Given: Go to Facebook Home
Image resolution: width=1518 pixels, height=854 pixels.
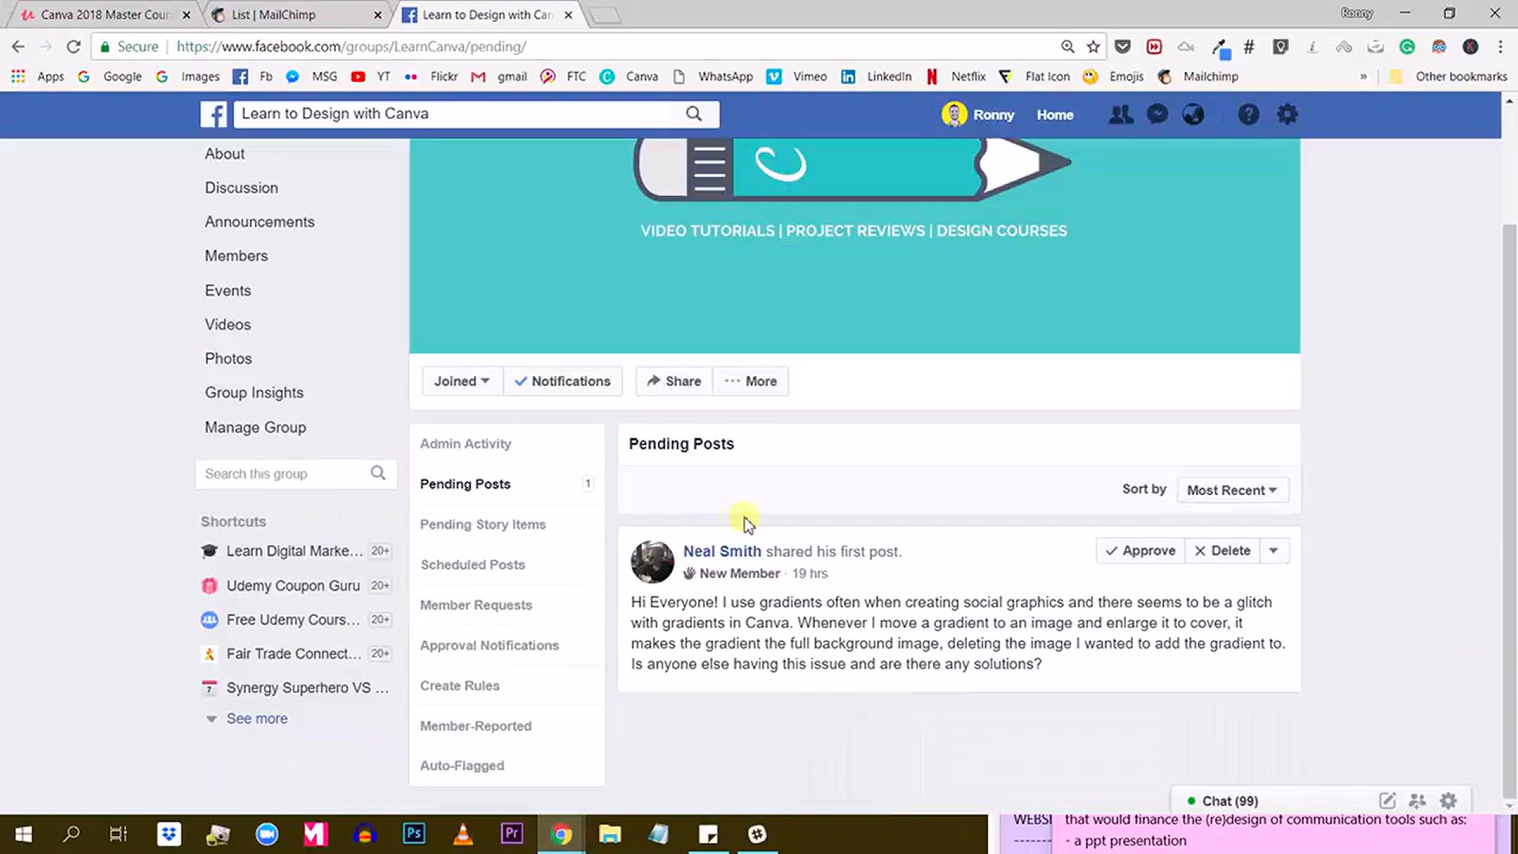Looking at the screenshot, I should coord(1055,115).
